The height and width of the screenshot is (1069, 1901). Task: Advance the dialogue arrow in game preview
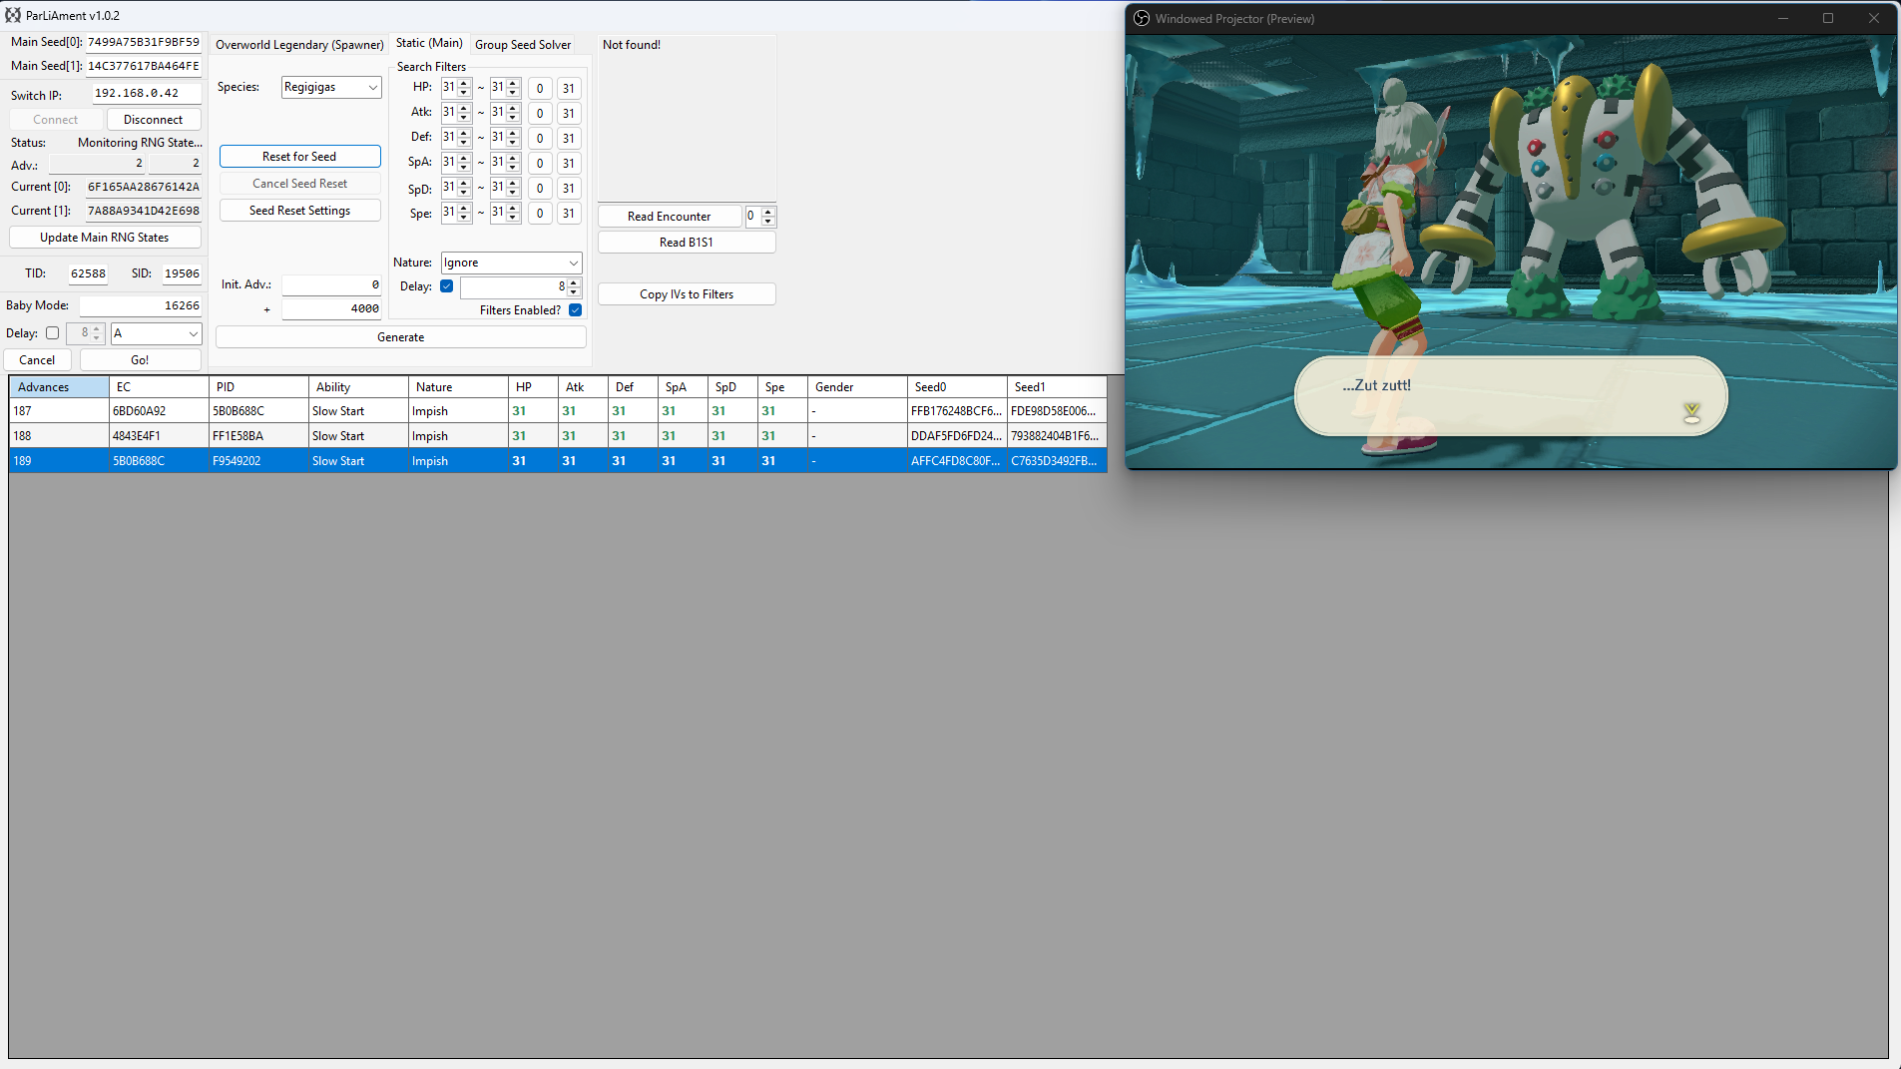(x=1691, y=412)
